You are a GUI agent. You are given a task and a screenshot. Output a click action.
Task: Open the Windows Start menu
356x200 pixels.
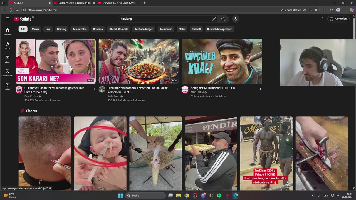[121, 196]
